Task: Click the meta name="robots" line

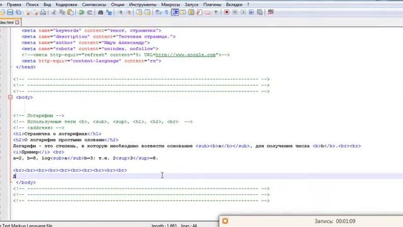Action: click(90, 49)
